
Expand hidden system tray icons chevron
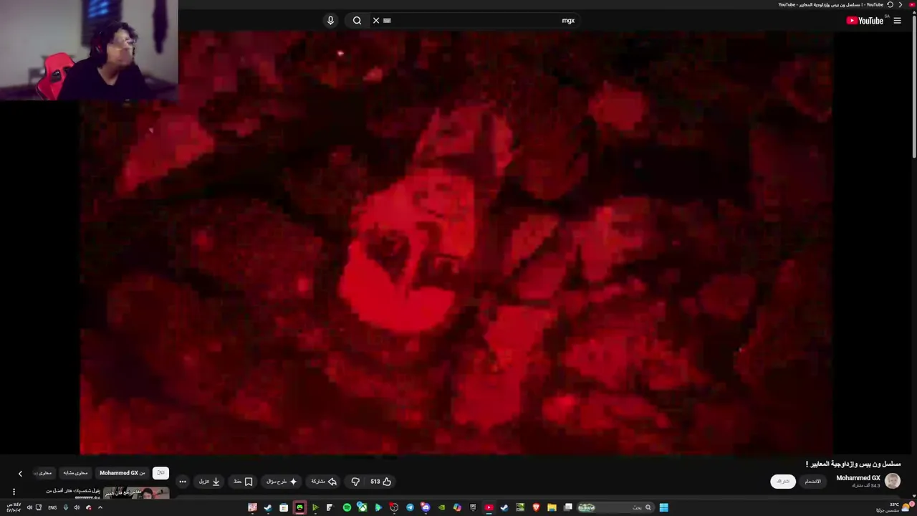(x=100, y=507)
